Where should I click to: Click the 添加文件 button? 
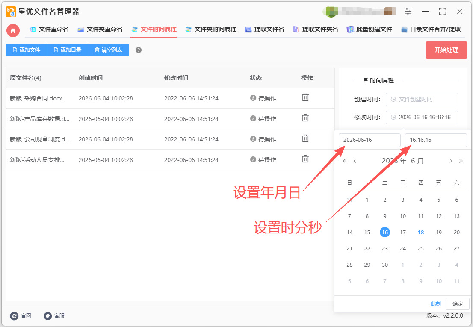point(26,50)
